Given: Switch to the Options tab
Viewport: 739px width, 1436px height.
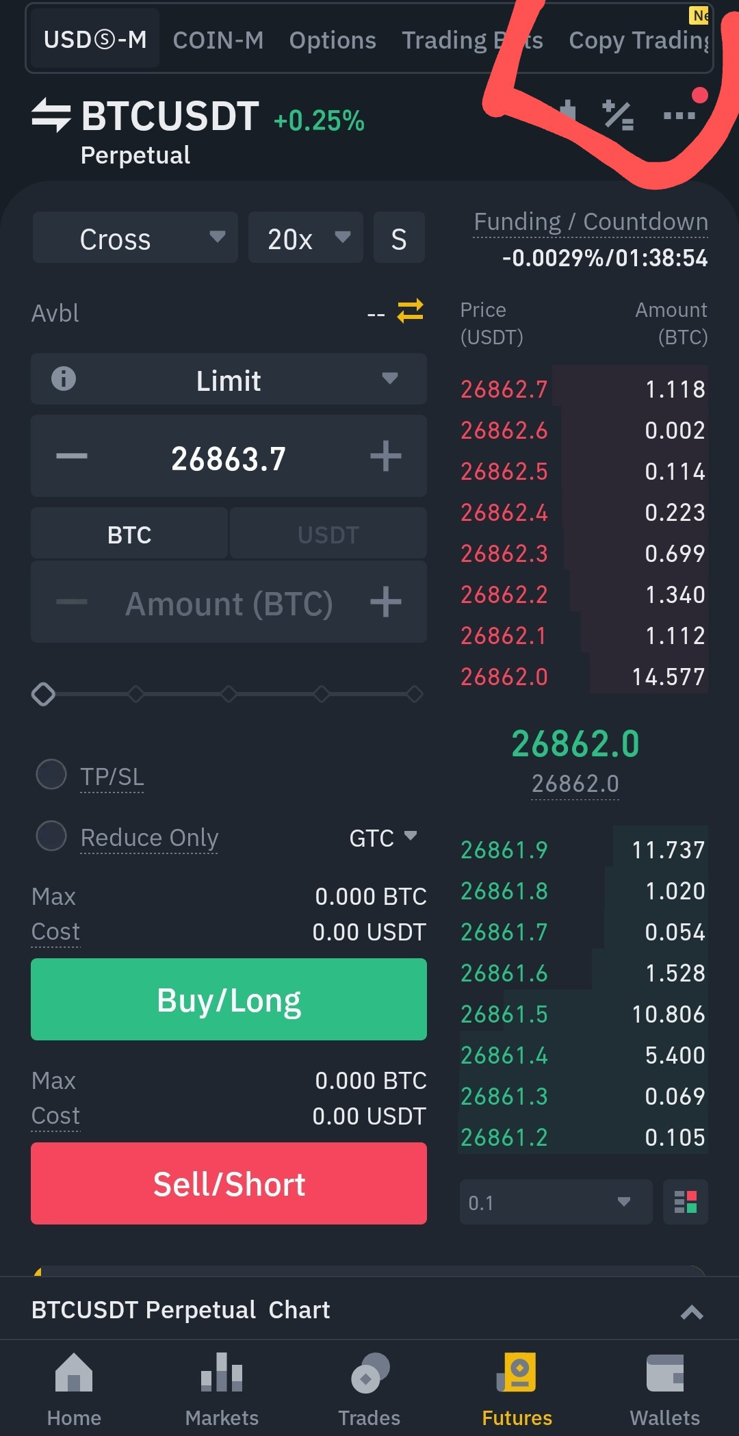Looking at the screenshot, I should (x=333, y=40).
